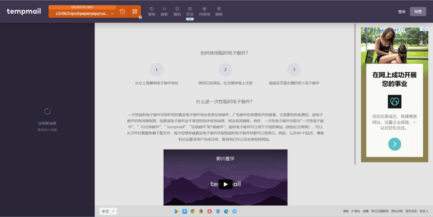The height and width of the screenshot is (217, 433).
Task: Expand the temporary email address dropdown
Action: click(112, 14)
